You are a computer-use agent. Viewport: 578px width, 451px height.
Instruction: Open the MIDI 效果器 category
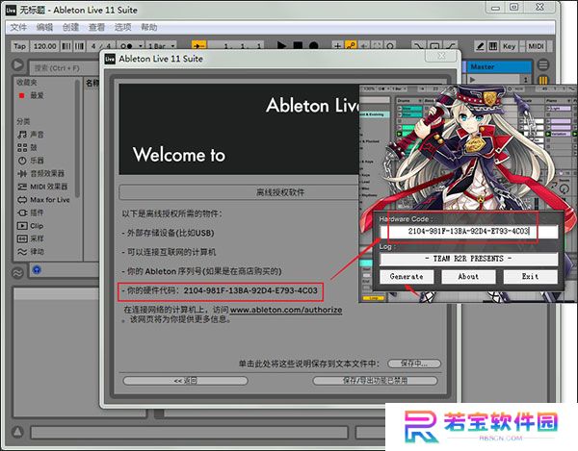pos(42,187)
